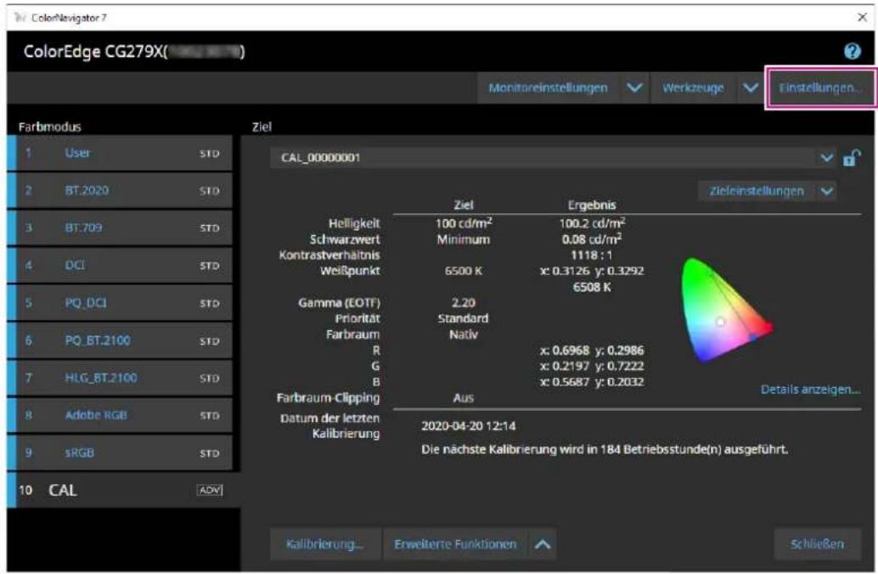Click the Zieleinstellungen button
Viewport: 878px width, 574px height.
pos(757,191)
